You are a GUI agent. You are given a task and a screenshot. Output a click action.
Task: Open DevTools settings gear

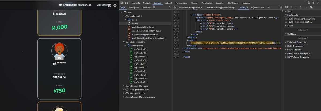(x=309, y=3)
